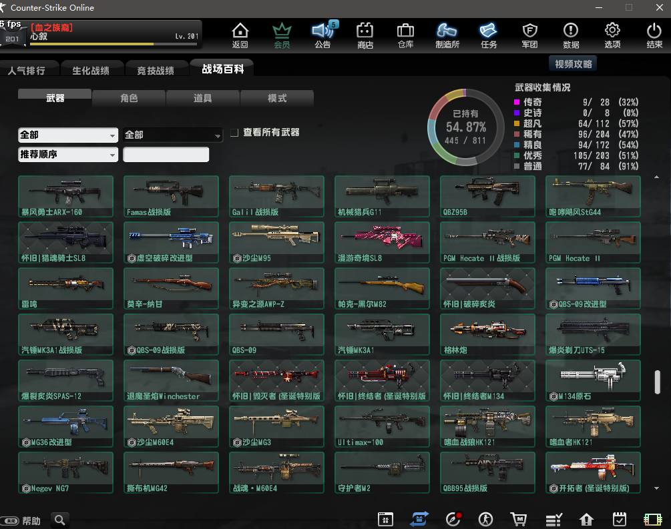
Task: Open the 军团 clan shield icon
Action: point(529,35)
